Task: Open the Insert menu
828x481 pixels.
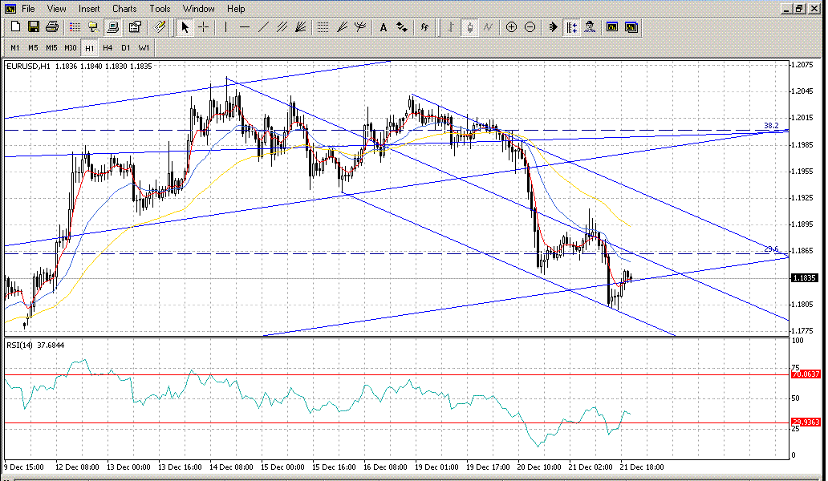Action: (x=89, y=9)
